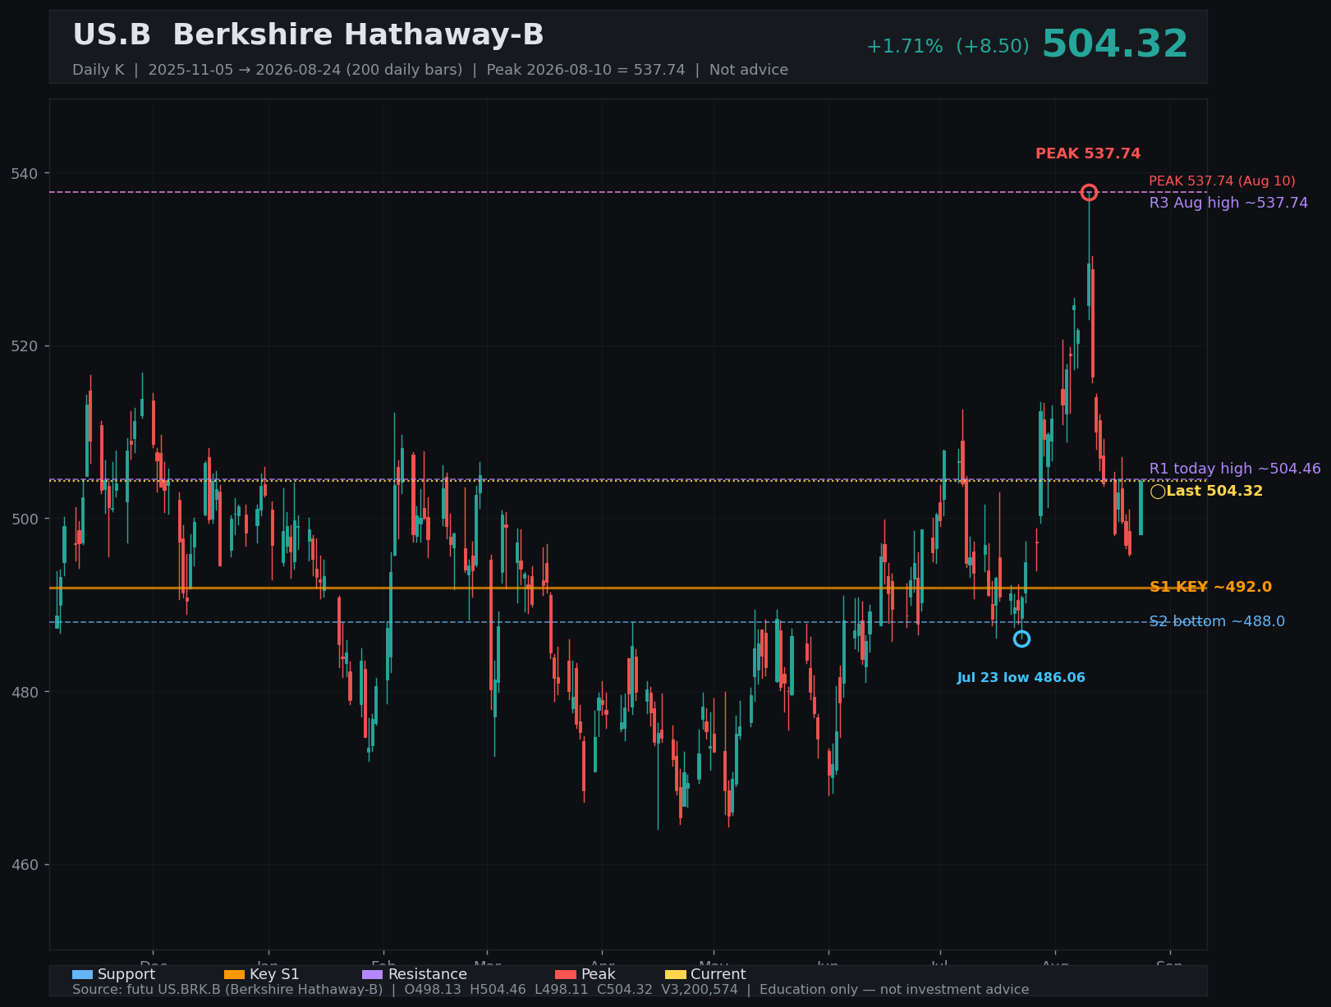This screenshot has height=1007, width=1331.
Task: Select the purple Resistance legend swatch
Action: (x=372, y=974)
